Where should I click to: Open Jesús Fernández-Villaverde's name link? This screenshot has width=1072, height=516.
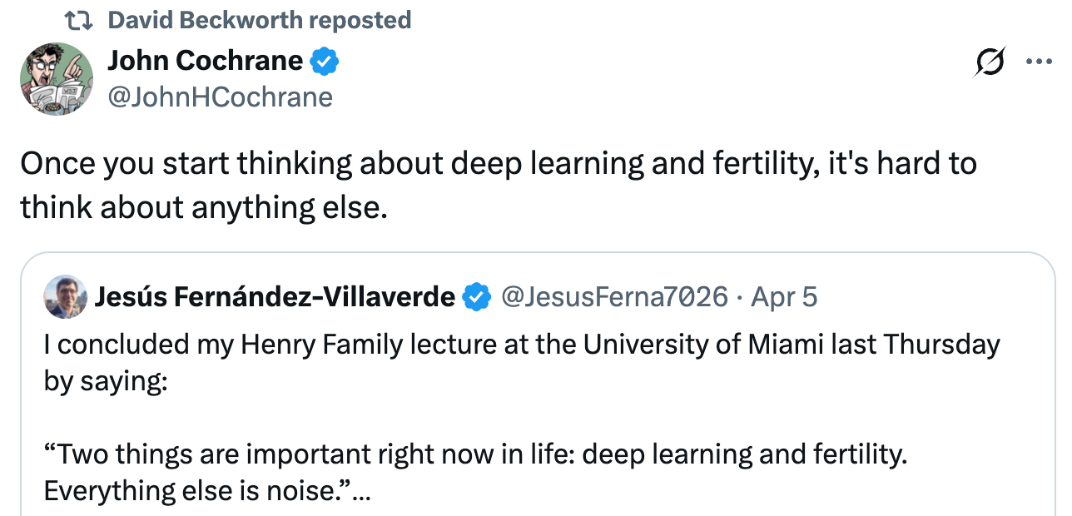(275, 296)
